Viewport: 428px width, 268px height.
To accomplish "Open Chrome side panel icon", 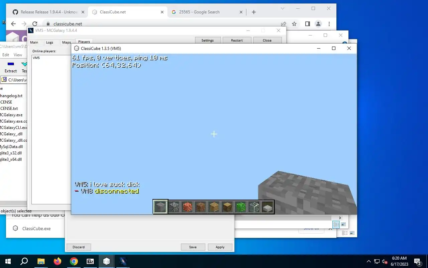I will (308, 24).
